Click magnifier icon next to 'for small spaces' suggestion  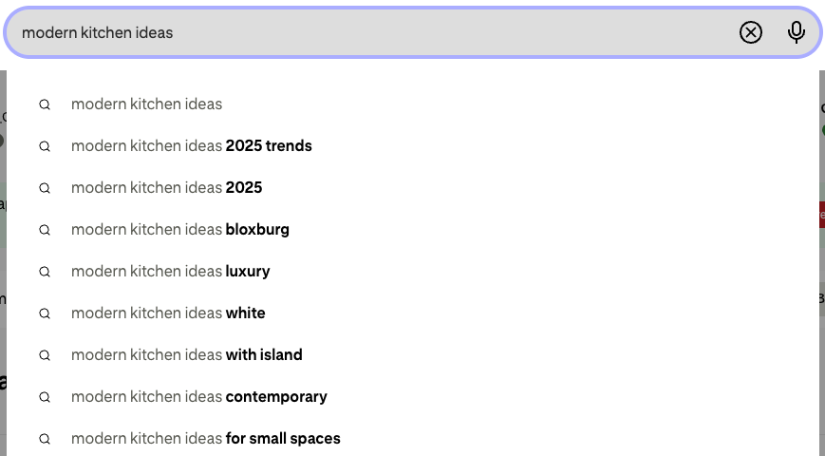[x=45, y=439]
